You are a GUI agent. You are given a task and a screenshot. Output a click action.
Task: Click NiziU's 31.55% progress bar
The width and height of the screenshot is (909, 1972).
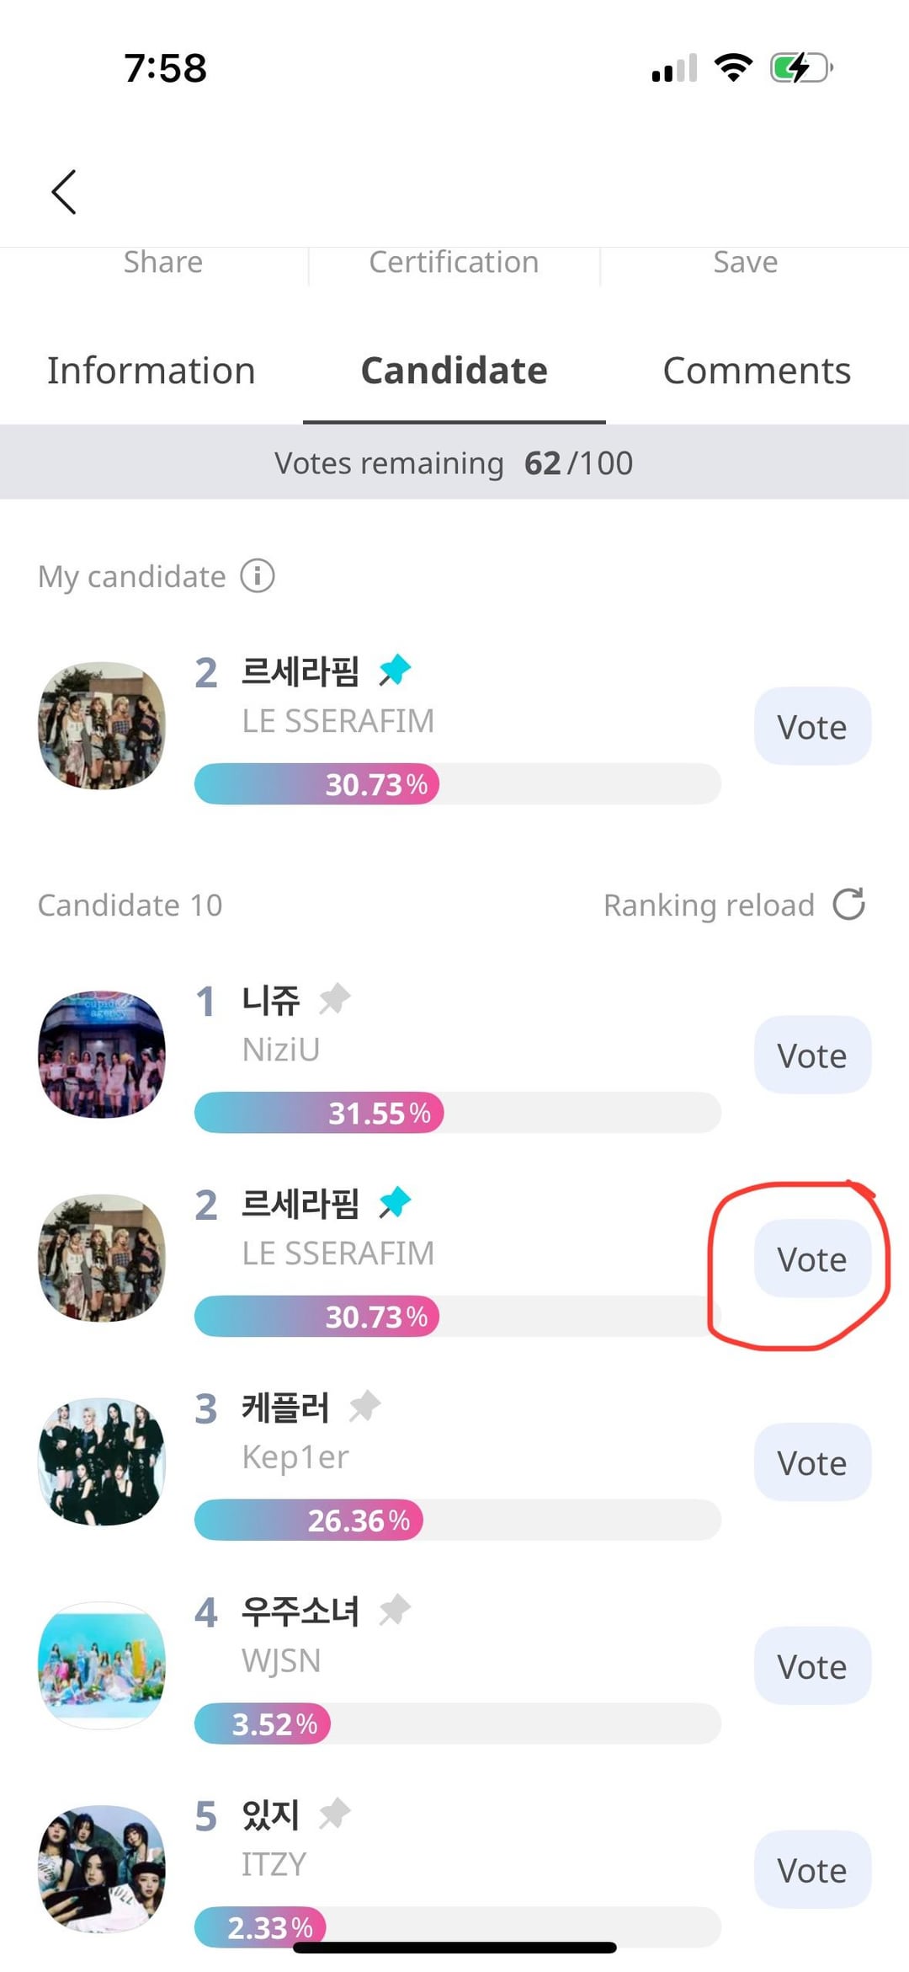457,1113
